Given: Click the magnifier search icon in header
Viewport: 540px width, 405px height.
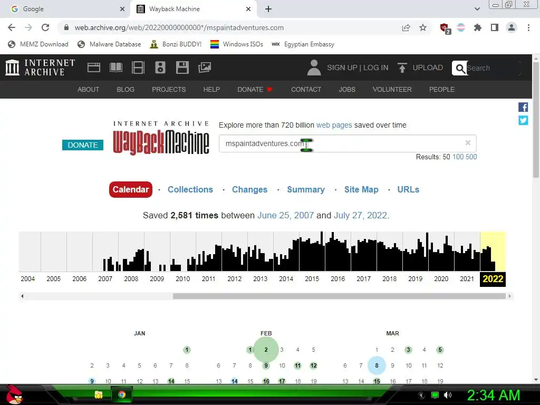Looking at the screenshot, I should click(x=460, y=68).
